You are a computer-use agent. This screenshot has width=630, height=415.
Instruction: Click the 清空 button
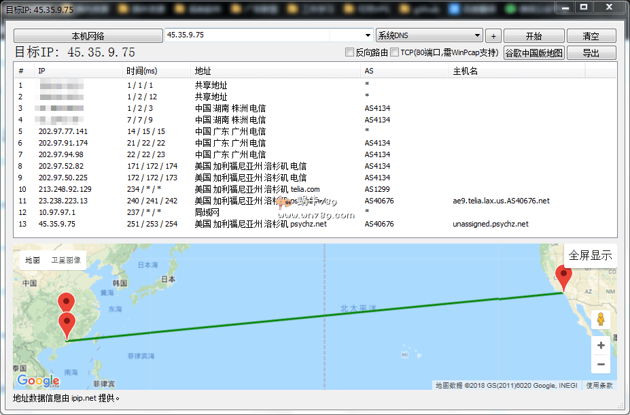coord(591,36)
